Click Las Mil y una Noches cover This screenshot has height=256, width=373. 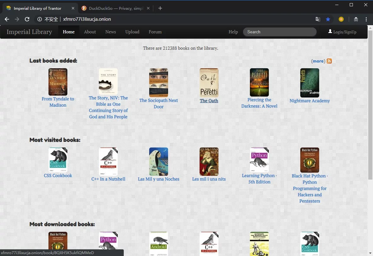pyautogui.click(x=158, y=161)
